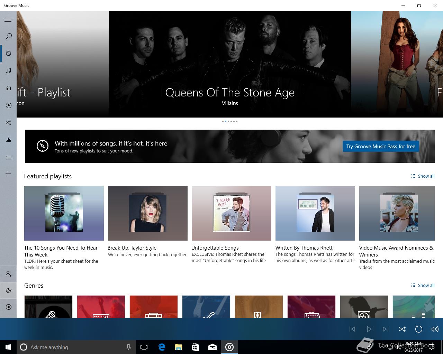443x354 pixels.
Task: Open Break Up, Taylor Style cover
Action: 148,213
